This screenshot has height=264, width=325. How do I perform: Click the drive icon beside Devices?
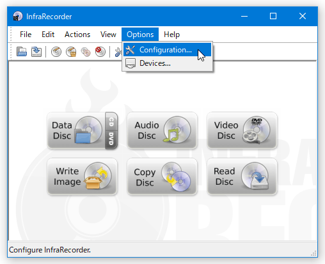click(130, 63)
